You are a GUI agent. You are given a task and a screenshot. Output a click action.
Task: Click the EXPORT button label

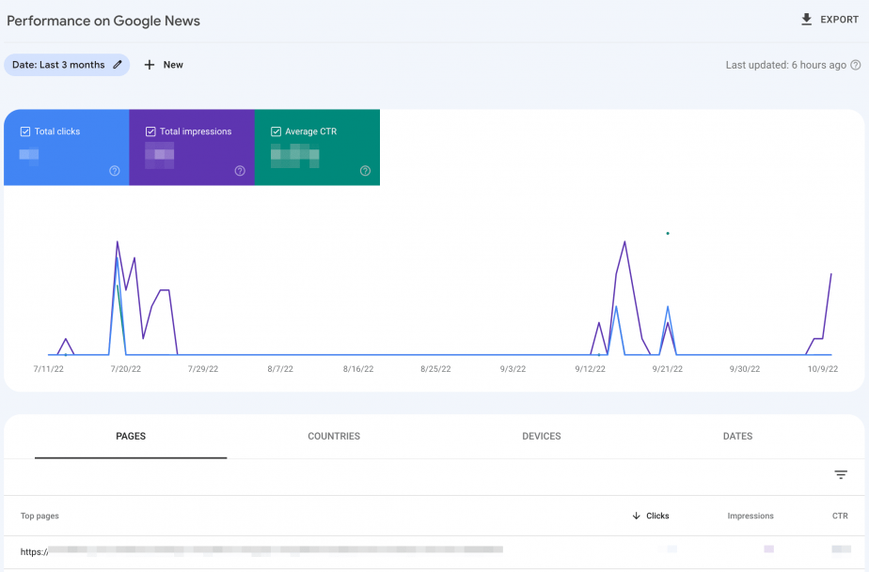[839, 20]
